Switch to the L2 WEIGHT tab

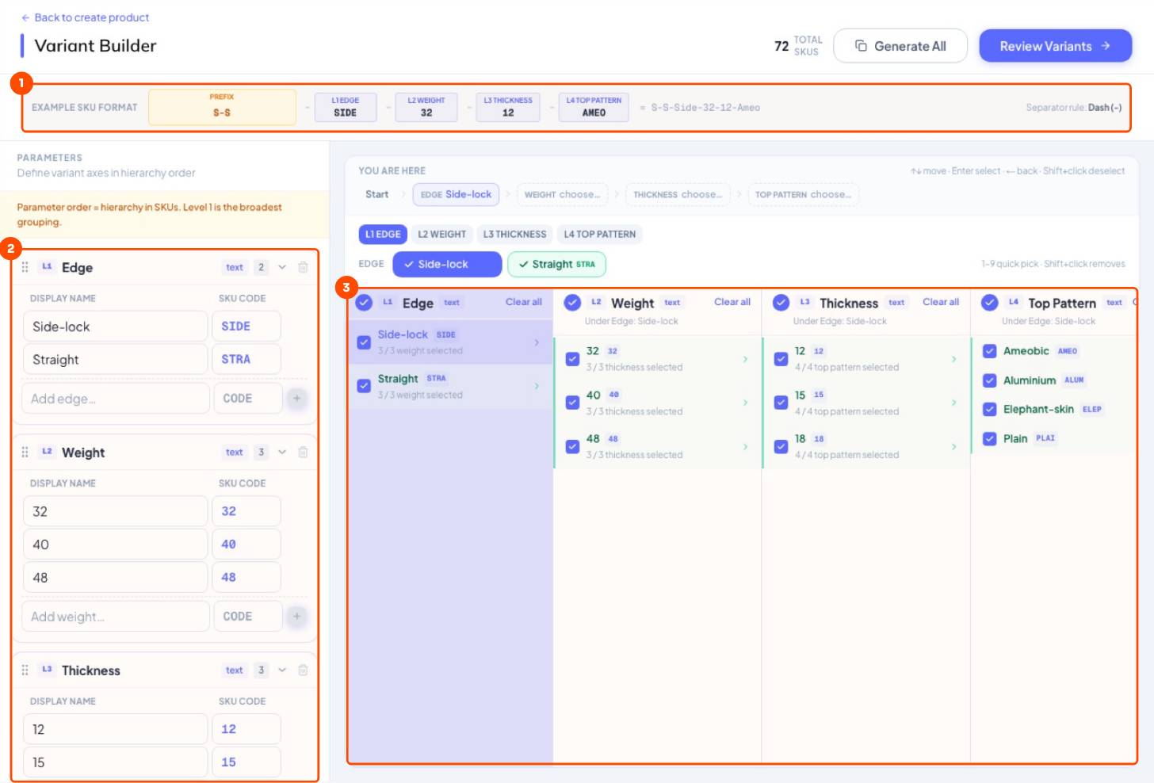441,234
